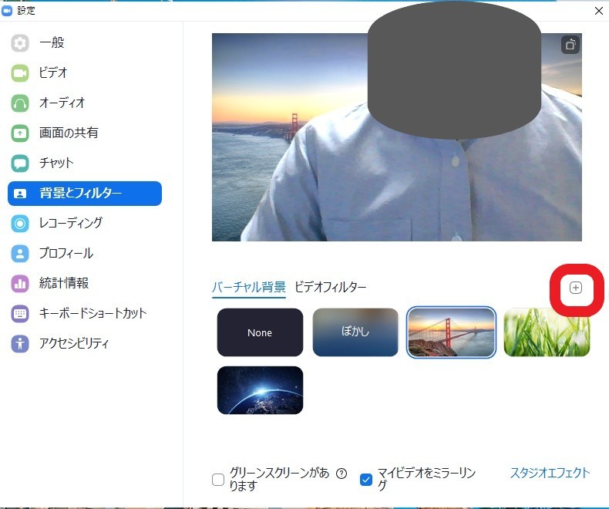The width and height of the screenshot is (609, 509).
Task: Click the General (一般) gear icon
Action: pyautogui.click(x=20, y=42)
